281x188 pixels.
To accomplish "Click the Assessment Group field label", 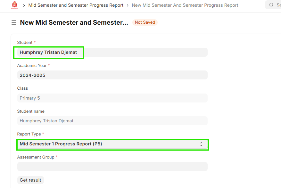I will click(x=36, y=157).
